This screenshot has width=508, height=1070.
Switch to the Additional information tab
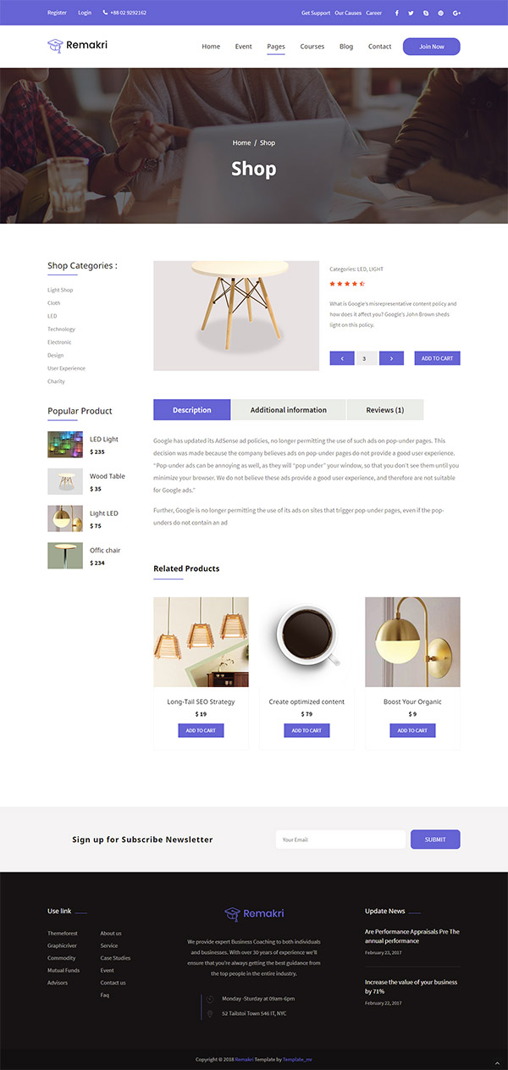point(289,410)
